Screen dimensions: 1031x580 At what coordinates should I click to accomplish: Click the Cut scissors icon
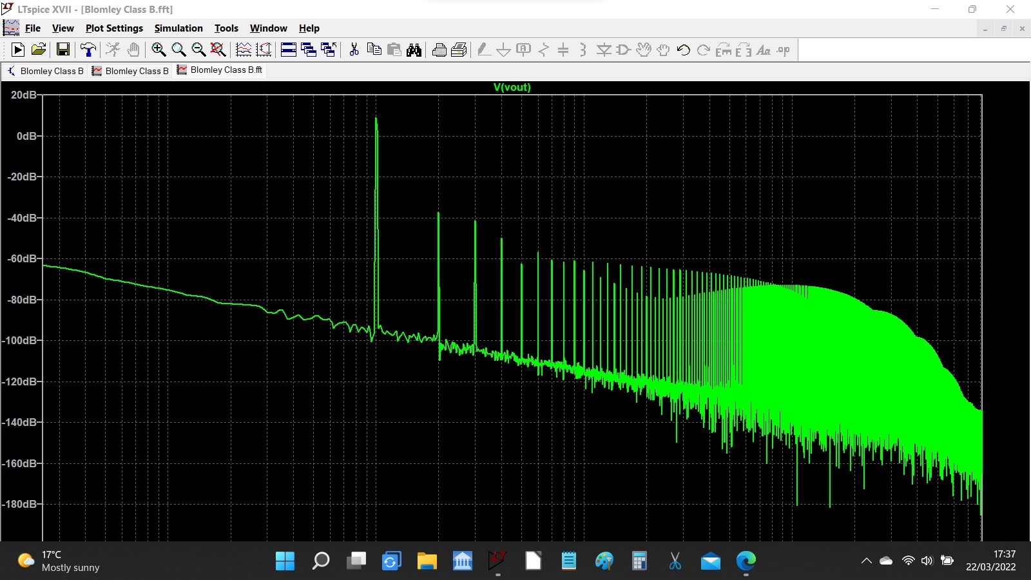[354, 50]
